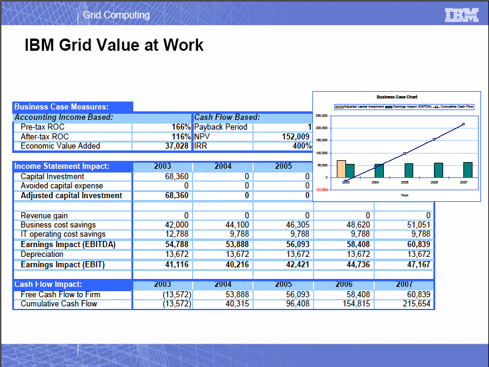The height and width of the screenshot is (367, 489).
Task: Select the 'Economic Value Added' label
Action: coord(60,146)
